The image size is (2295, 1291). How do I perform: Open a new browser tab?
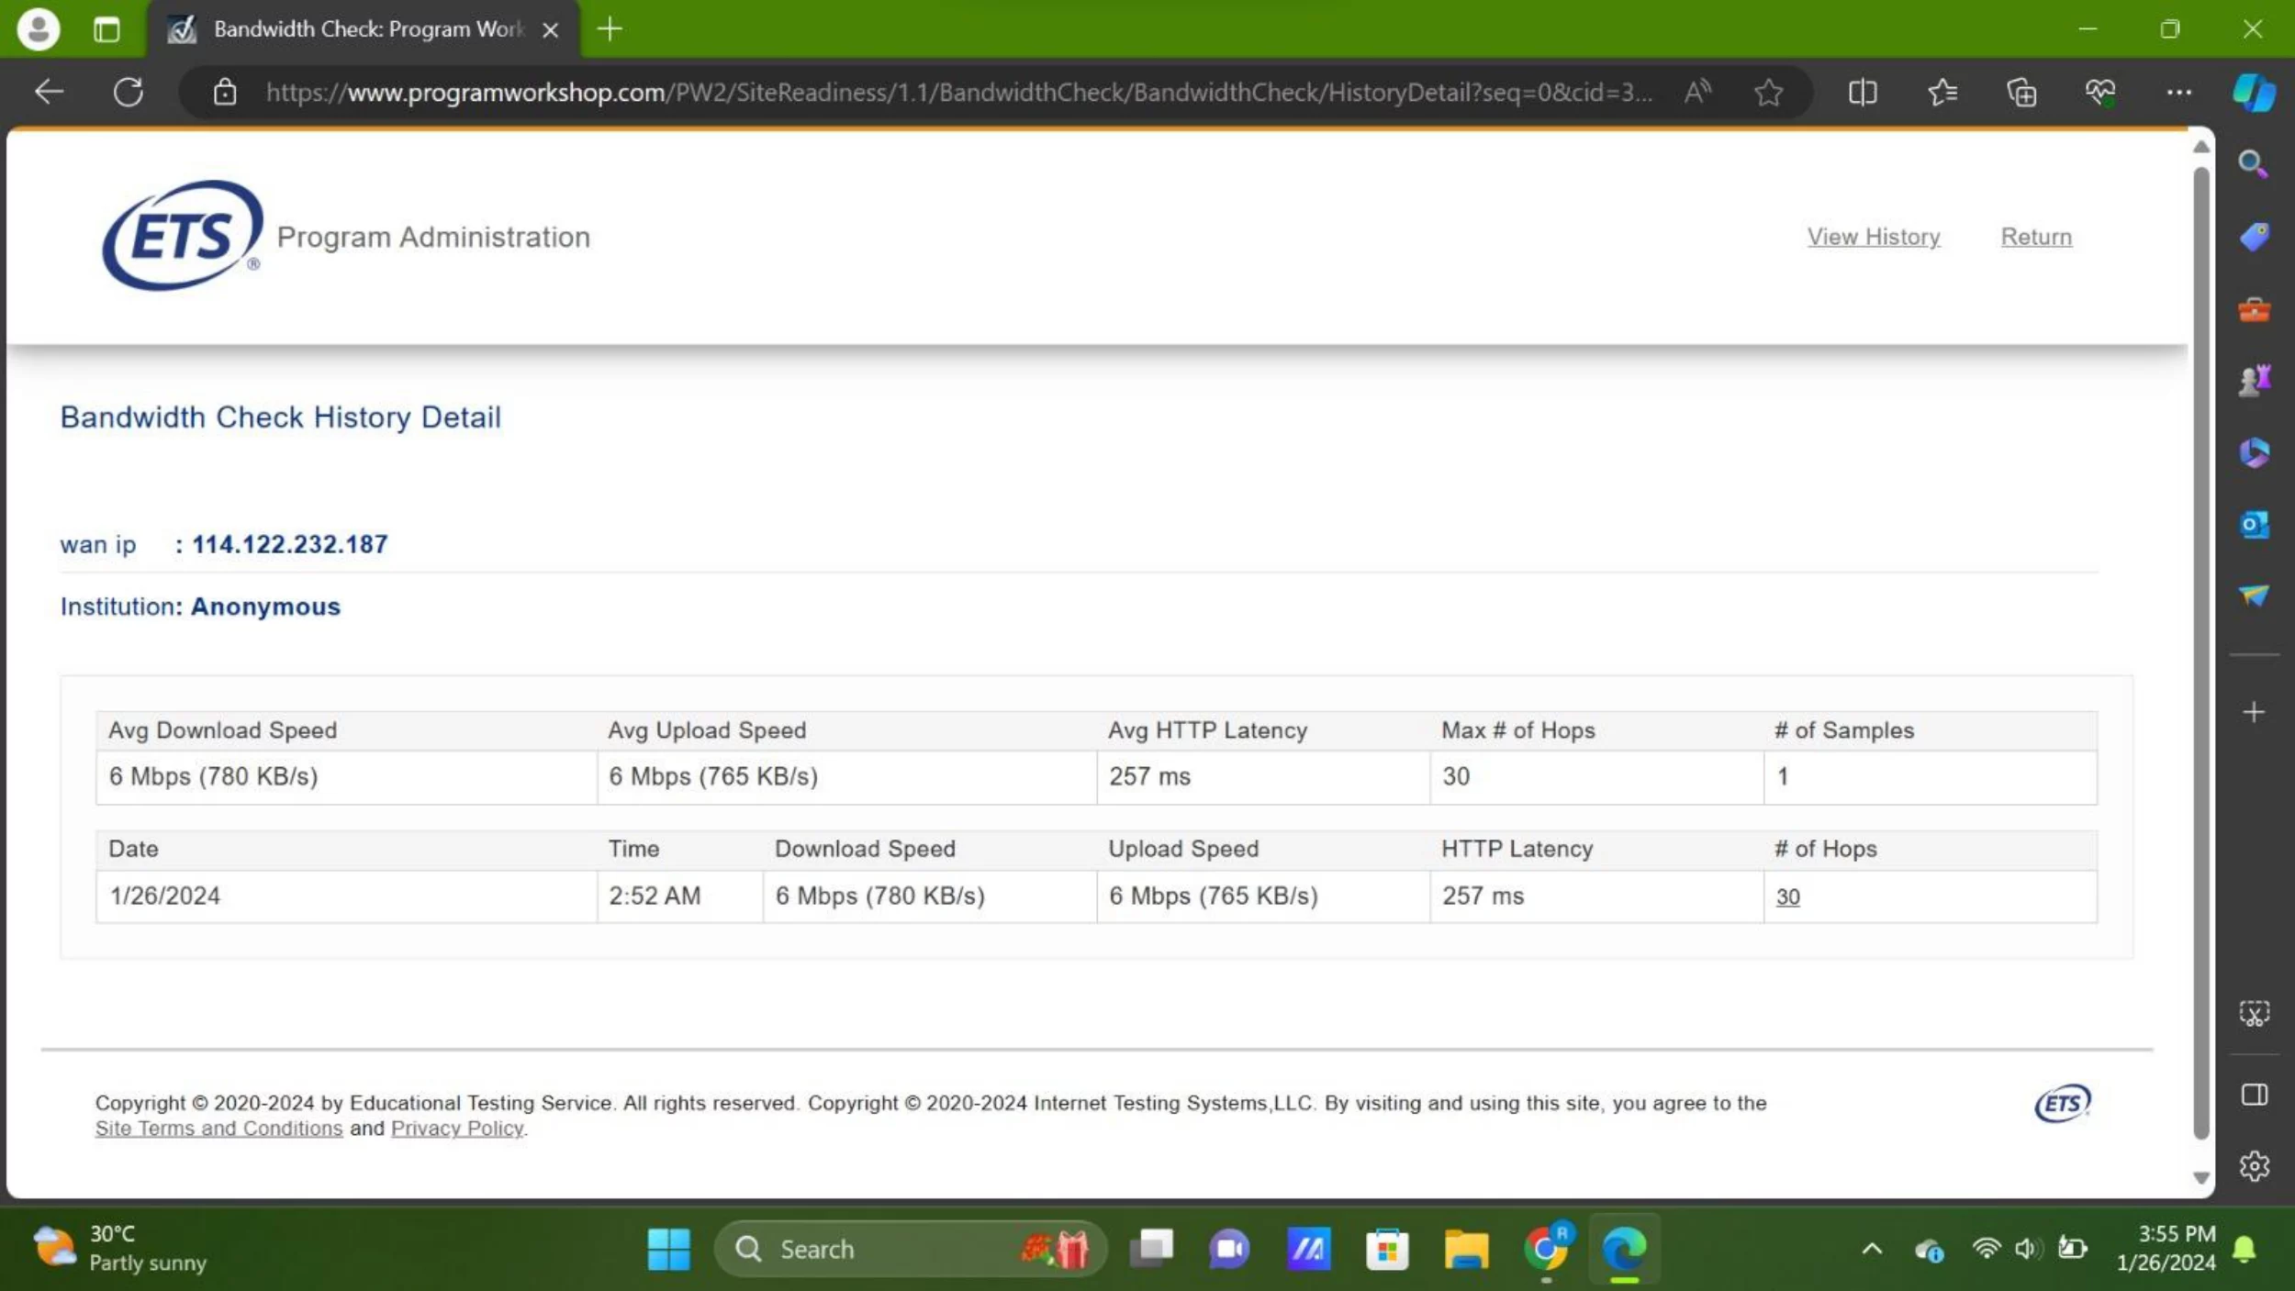pos(610,29)
